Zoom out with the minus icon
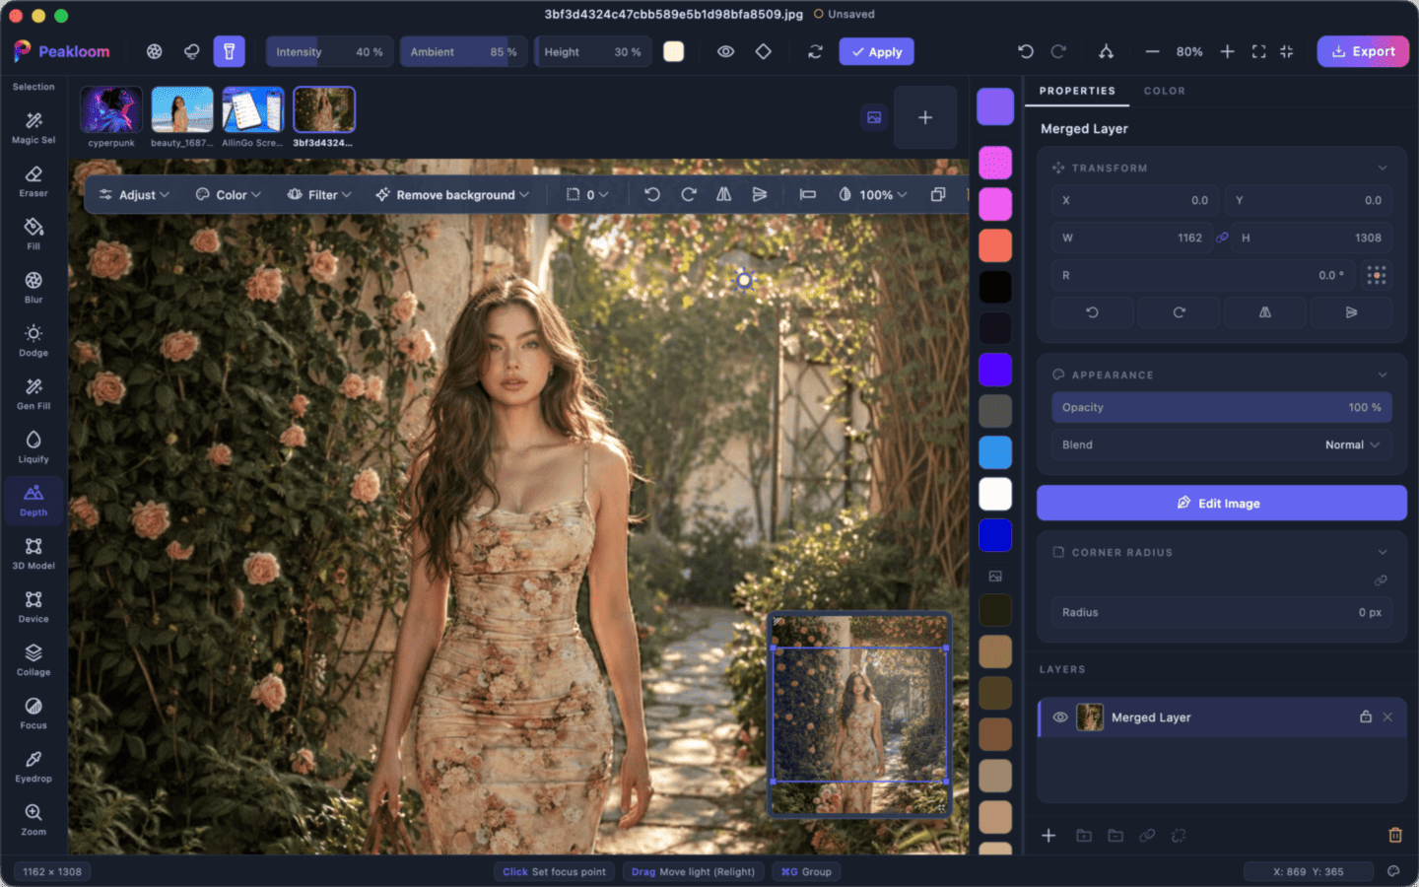 click(1152, 51)
